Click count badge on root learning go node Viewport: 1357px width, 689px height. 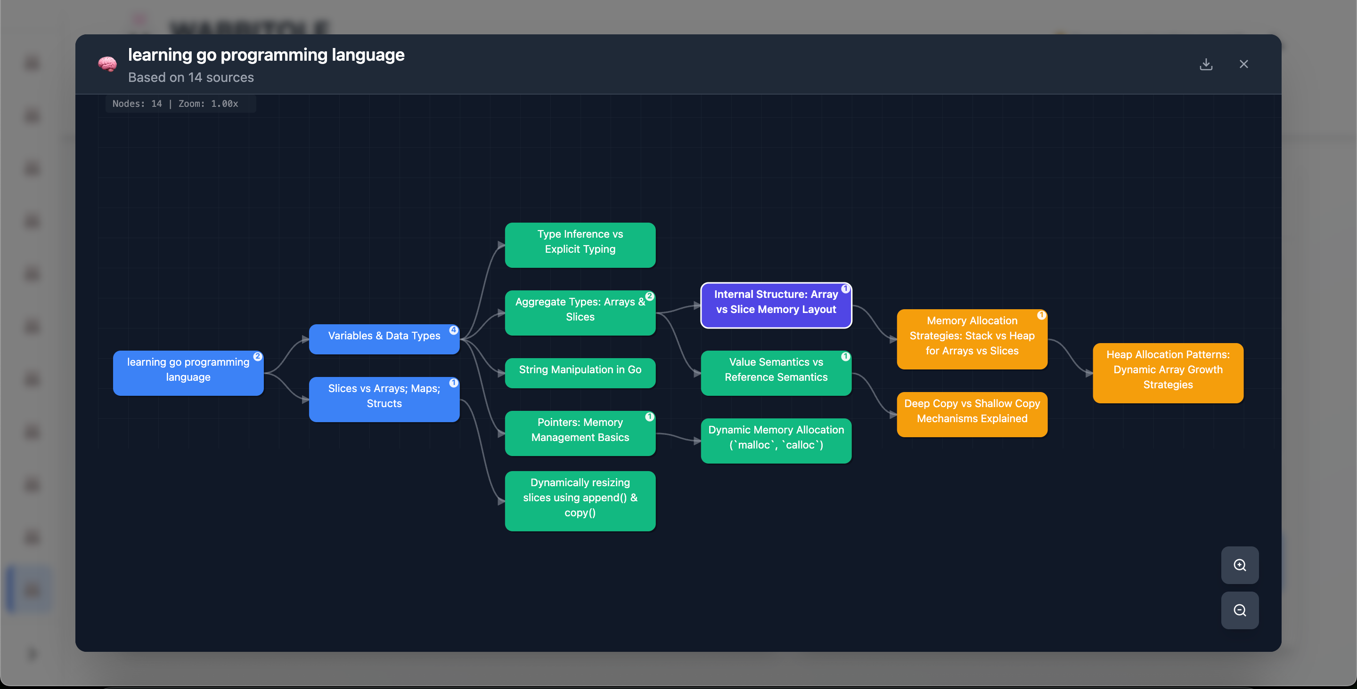pos(258,357)
